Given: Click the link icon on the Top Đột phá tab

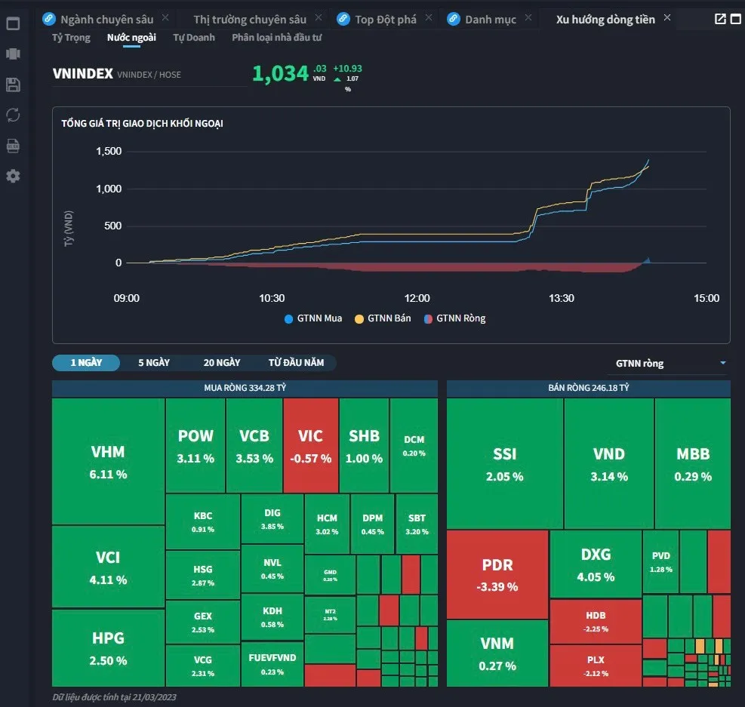Looking at the screenshot, I should click(344, 19).
